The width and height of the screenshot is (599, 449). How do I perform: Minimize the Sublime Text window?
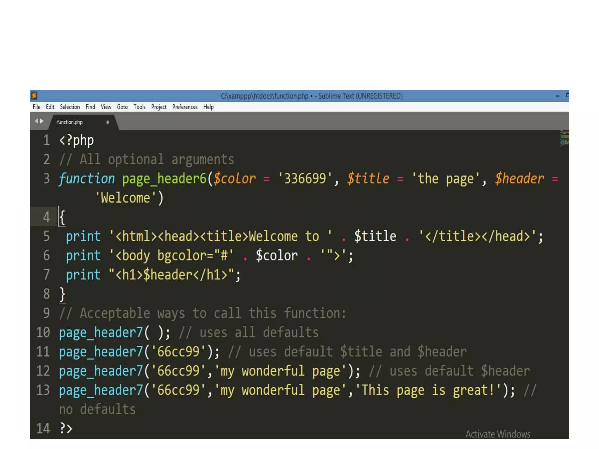point(557,96)
